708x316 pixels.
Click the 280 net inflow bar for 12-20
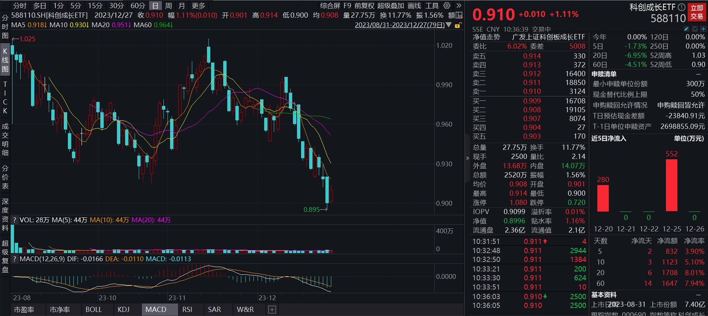click(x=603, y=198)
